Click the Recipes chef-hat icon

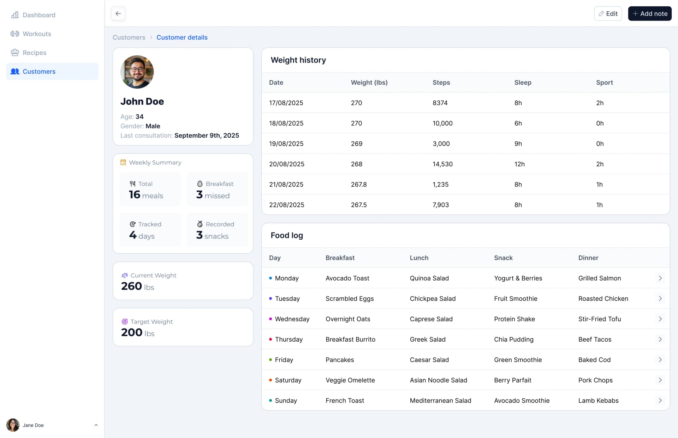click(15, 52)
